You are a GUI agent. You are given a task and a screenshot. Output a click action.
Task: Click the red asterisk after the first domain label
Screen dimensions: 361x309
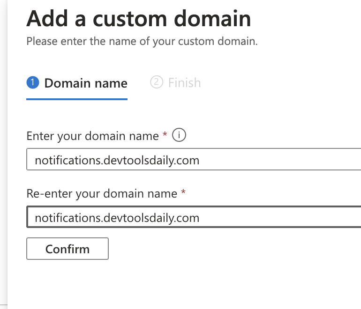point(165,136)
